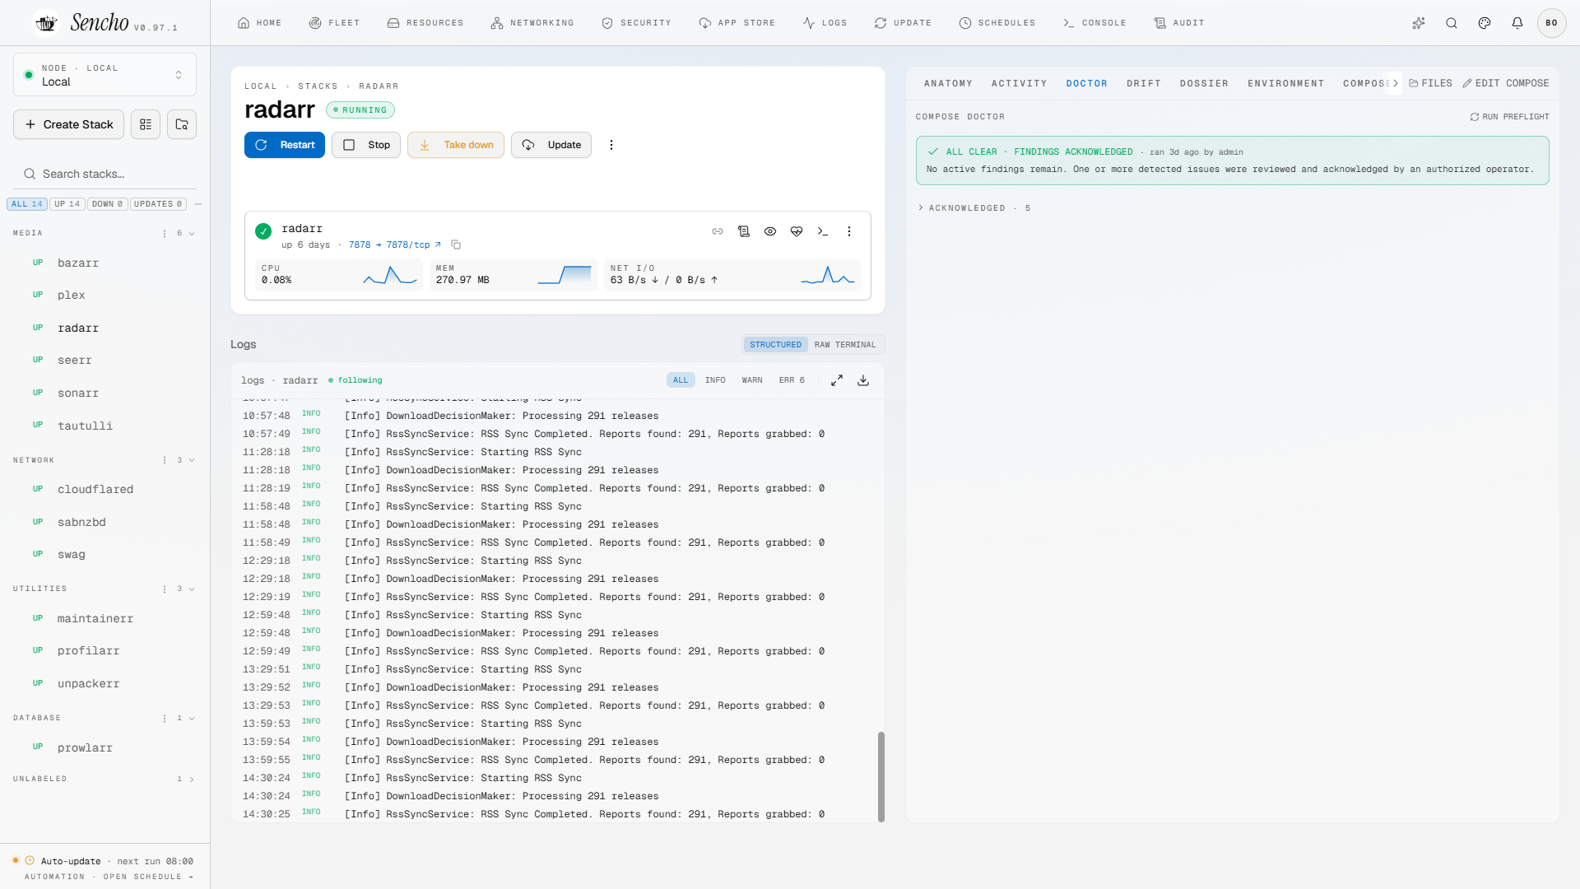Filter logs to ERR 6 entries
1580x889 pixels.
tap(792, 380)
